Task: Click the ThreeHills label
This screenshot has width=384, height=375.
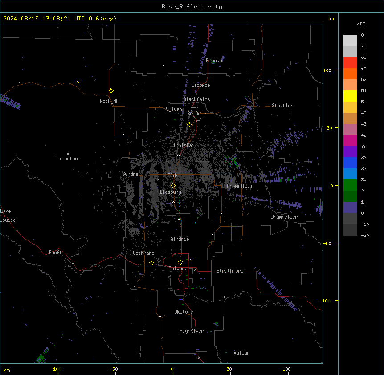Action: [x=239, y=186]
